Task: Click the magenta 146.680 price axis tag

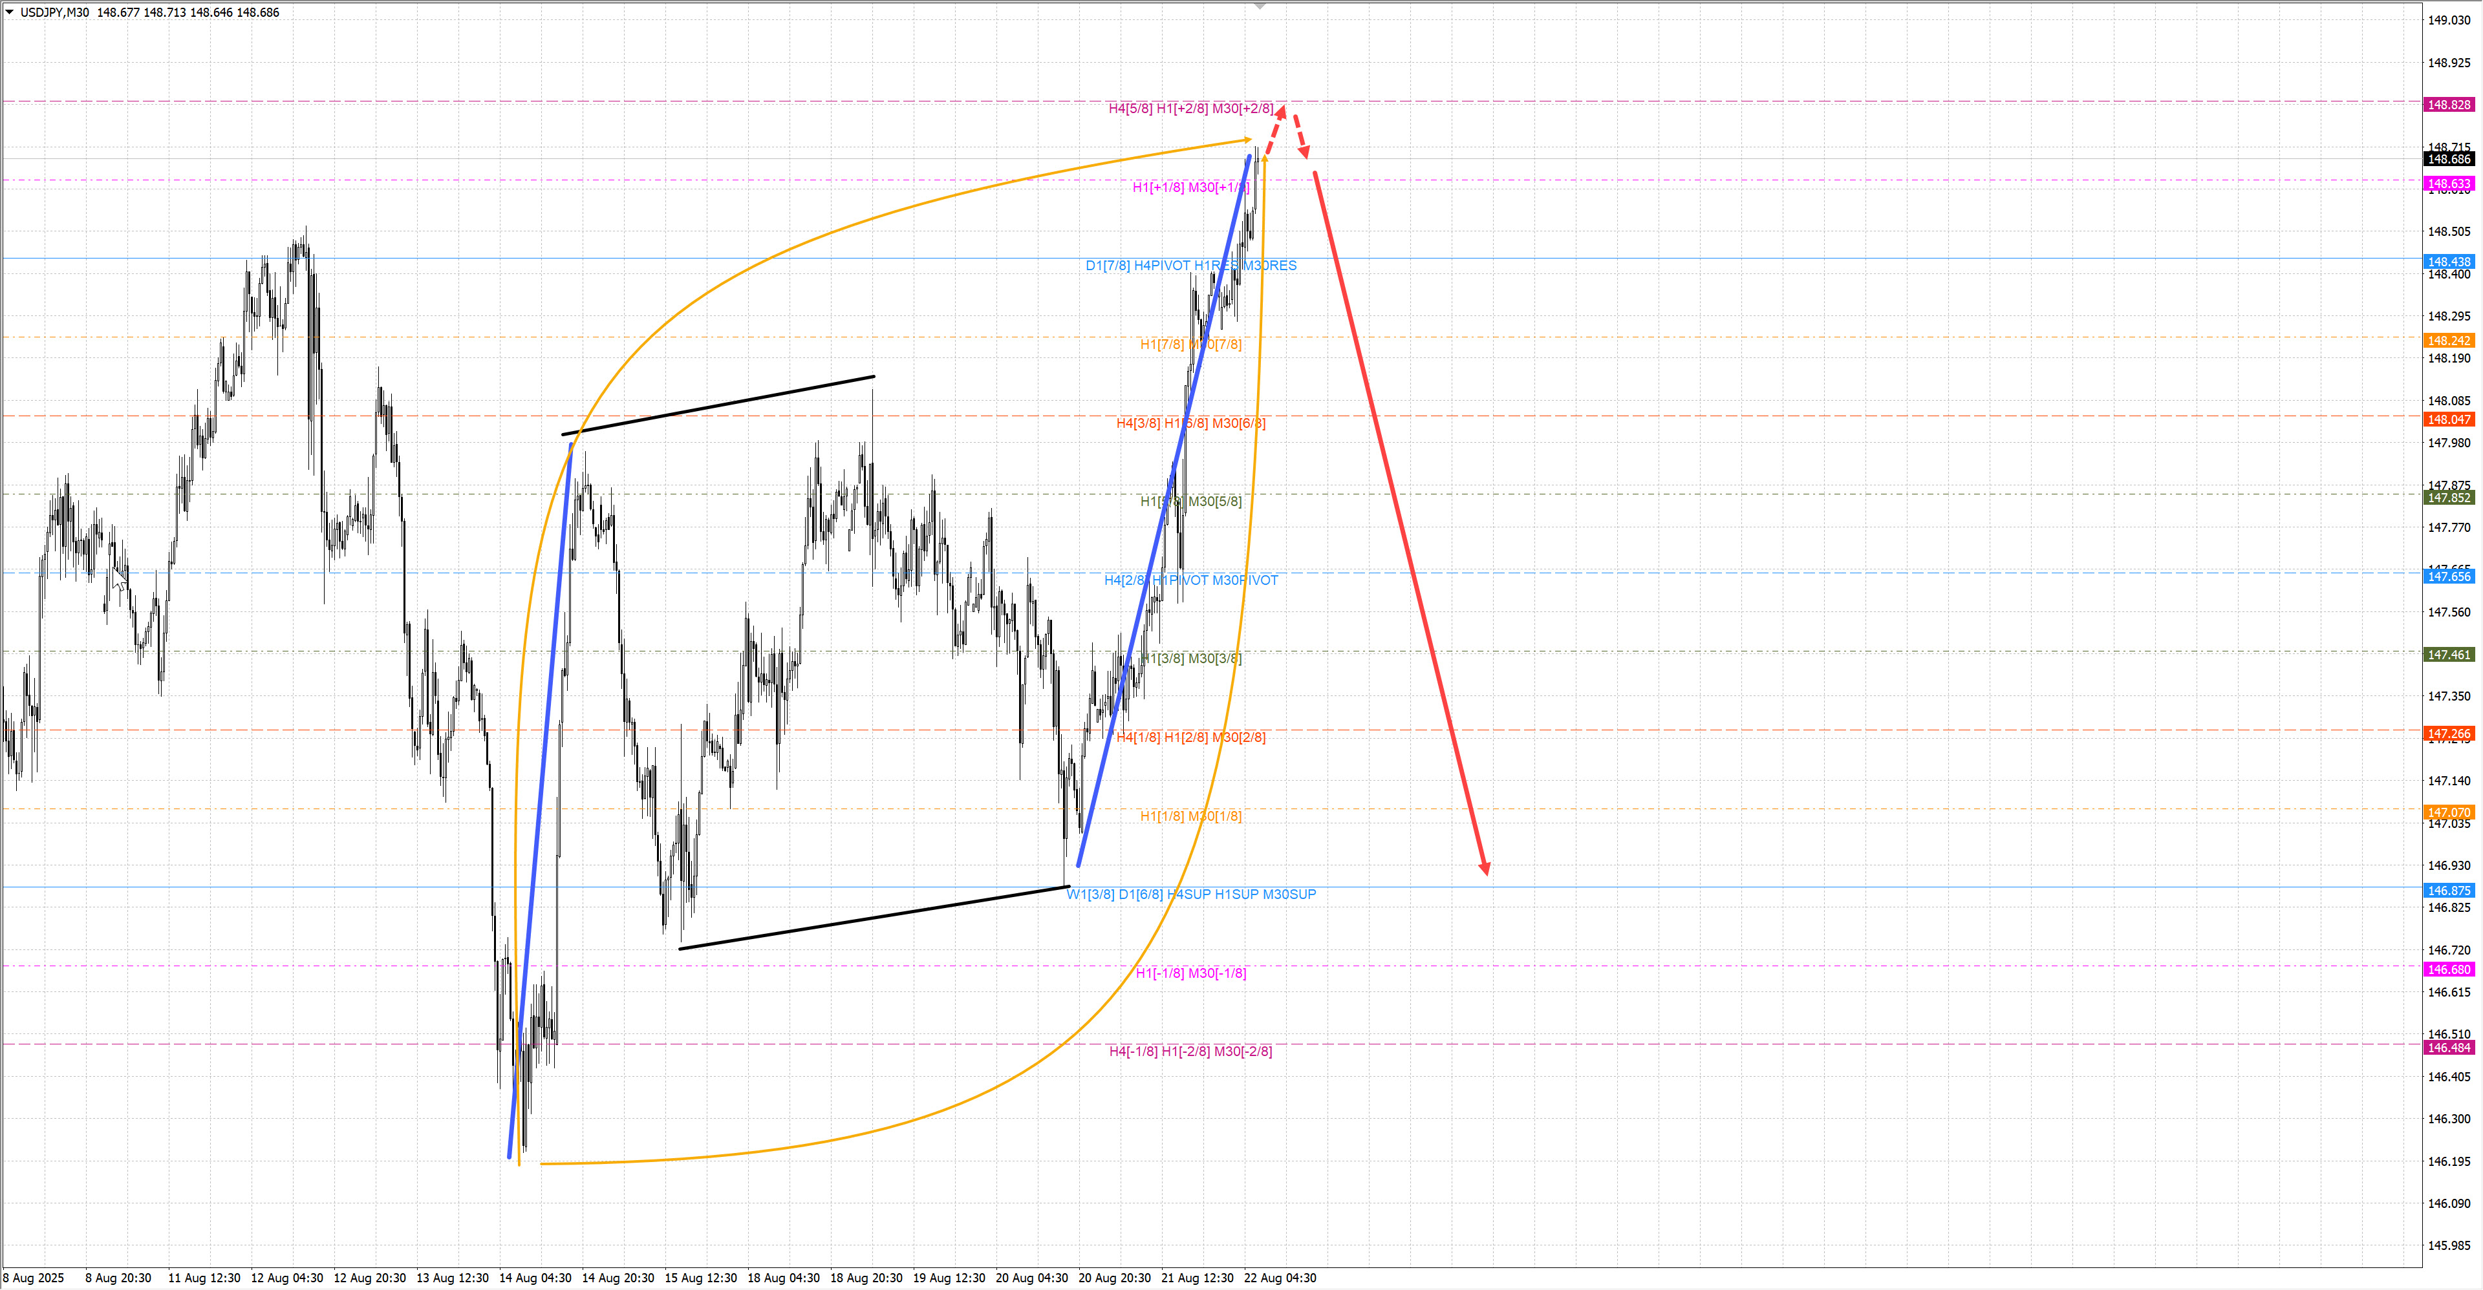Action: (2448, 970)
